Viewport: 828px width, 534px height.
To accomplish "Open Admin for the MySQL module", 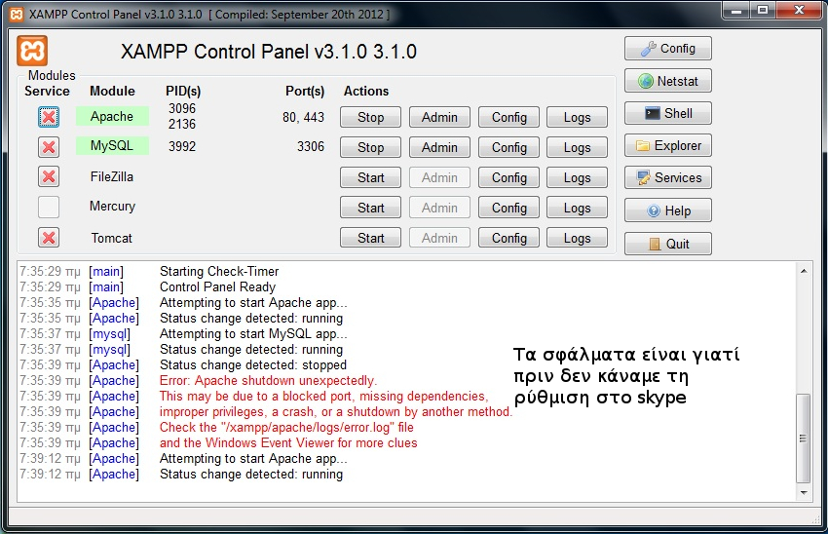I will (439, 147).
